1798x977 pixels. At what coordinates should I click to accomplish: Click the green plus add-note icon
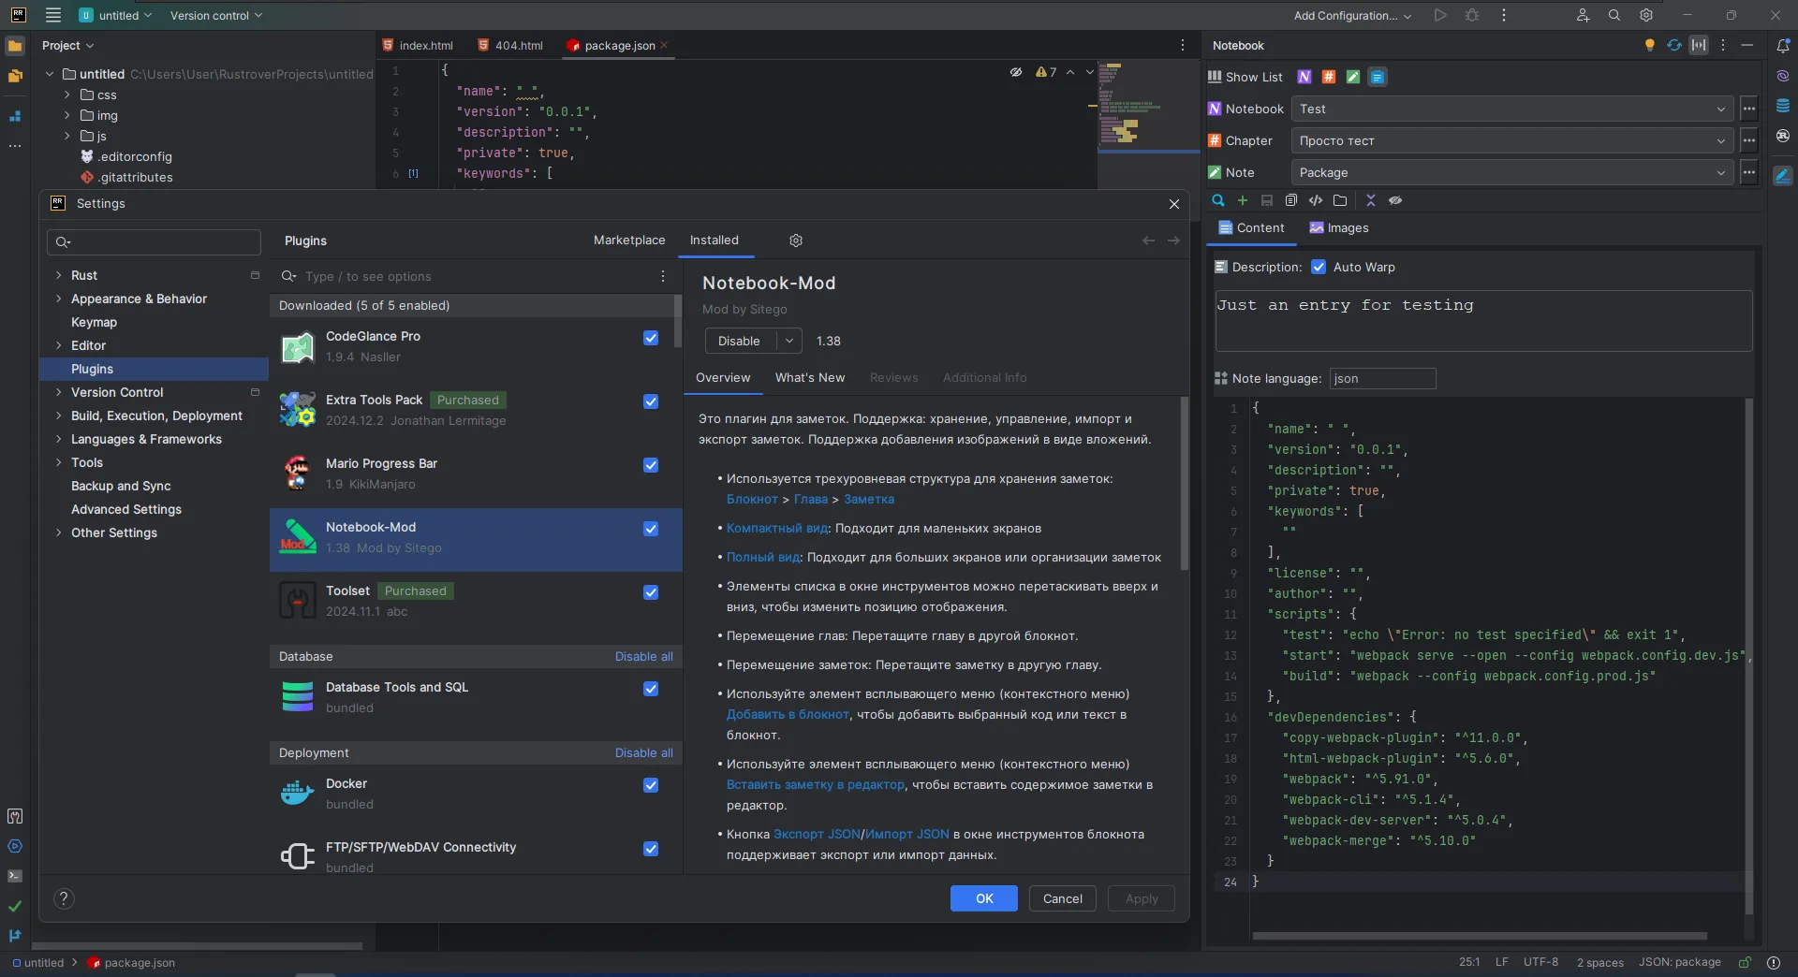[1243, 200]
